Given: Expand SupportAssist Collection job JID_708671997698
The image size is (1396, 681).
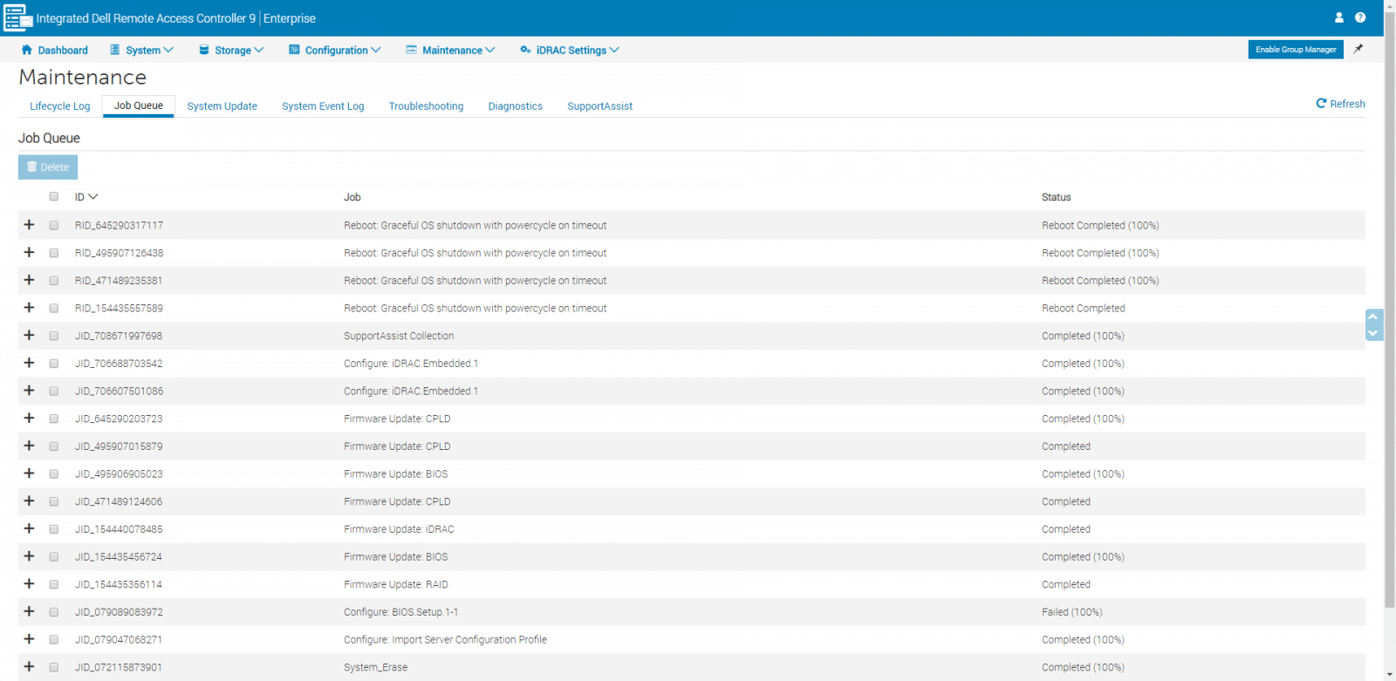Looking at the screenshot, I should tap(29, 335).
